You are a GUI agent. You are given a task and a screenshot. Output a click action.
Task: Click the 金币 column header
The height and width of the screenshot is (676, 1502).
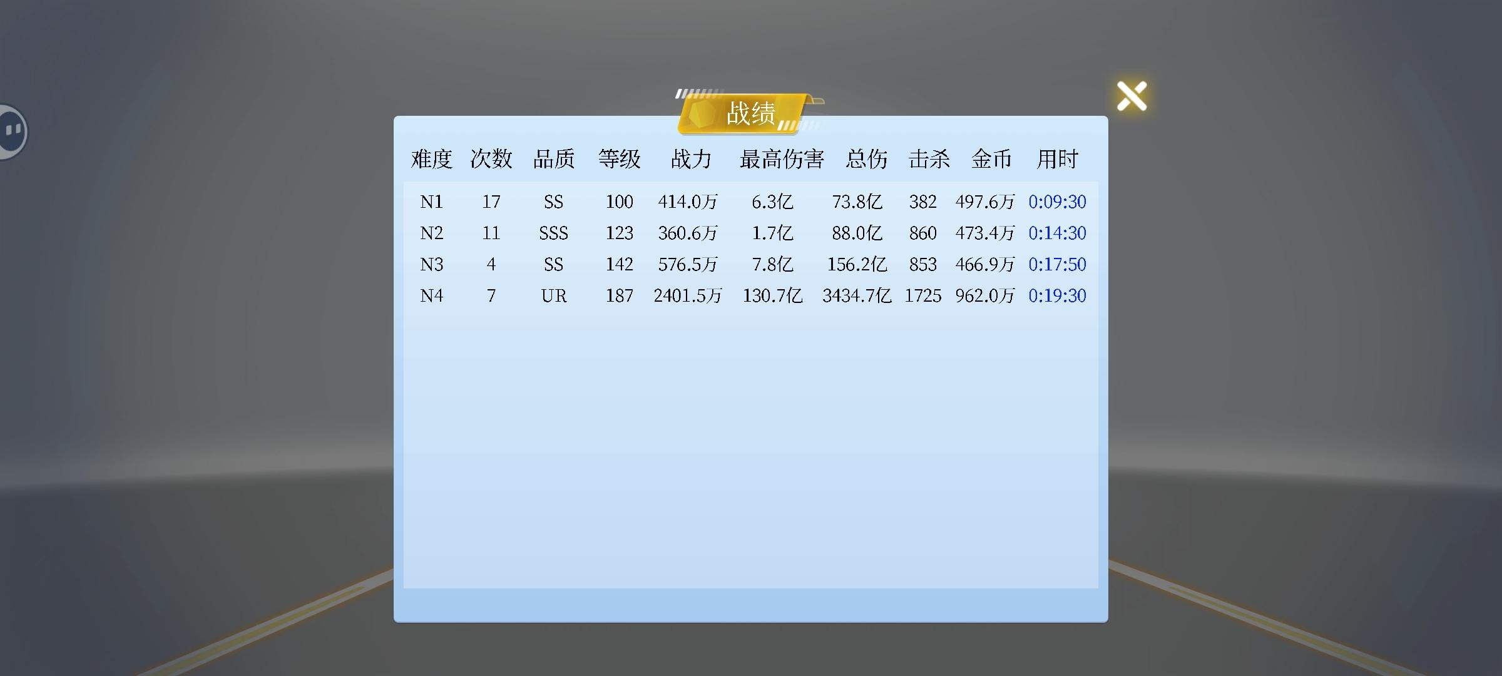(991, 159)
